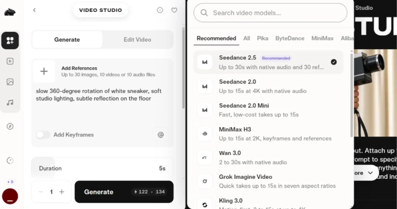Go back with the left chevron arrow
397x209 pixels.
(35, 10)
